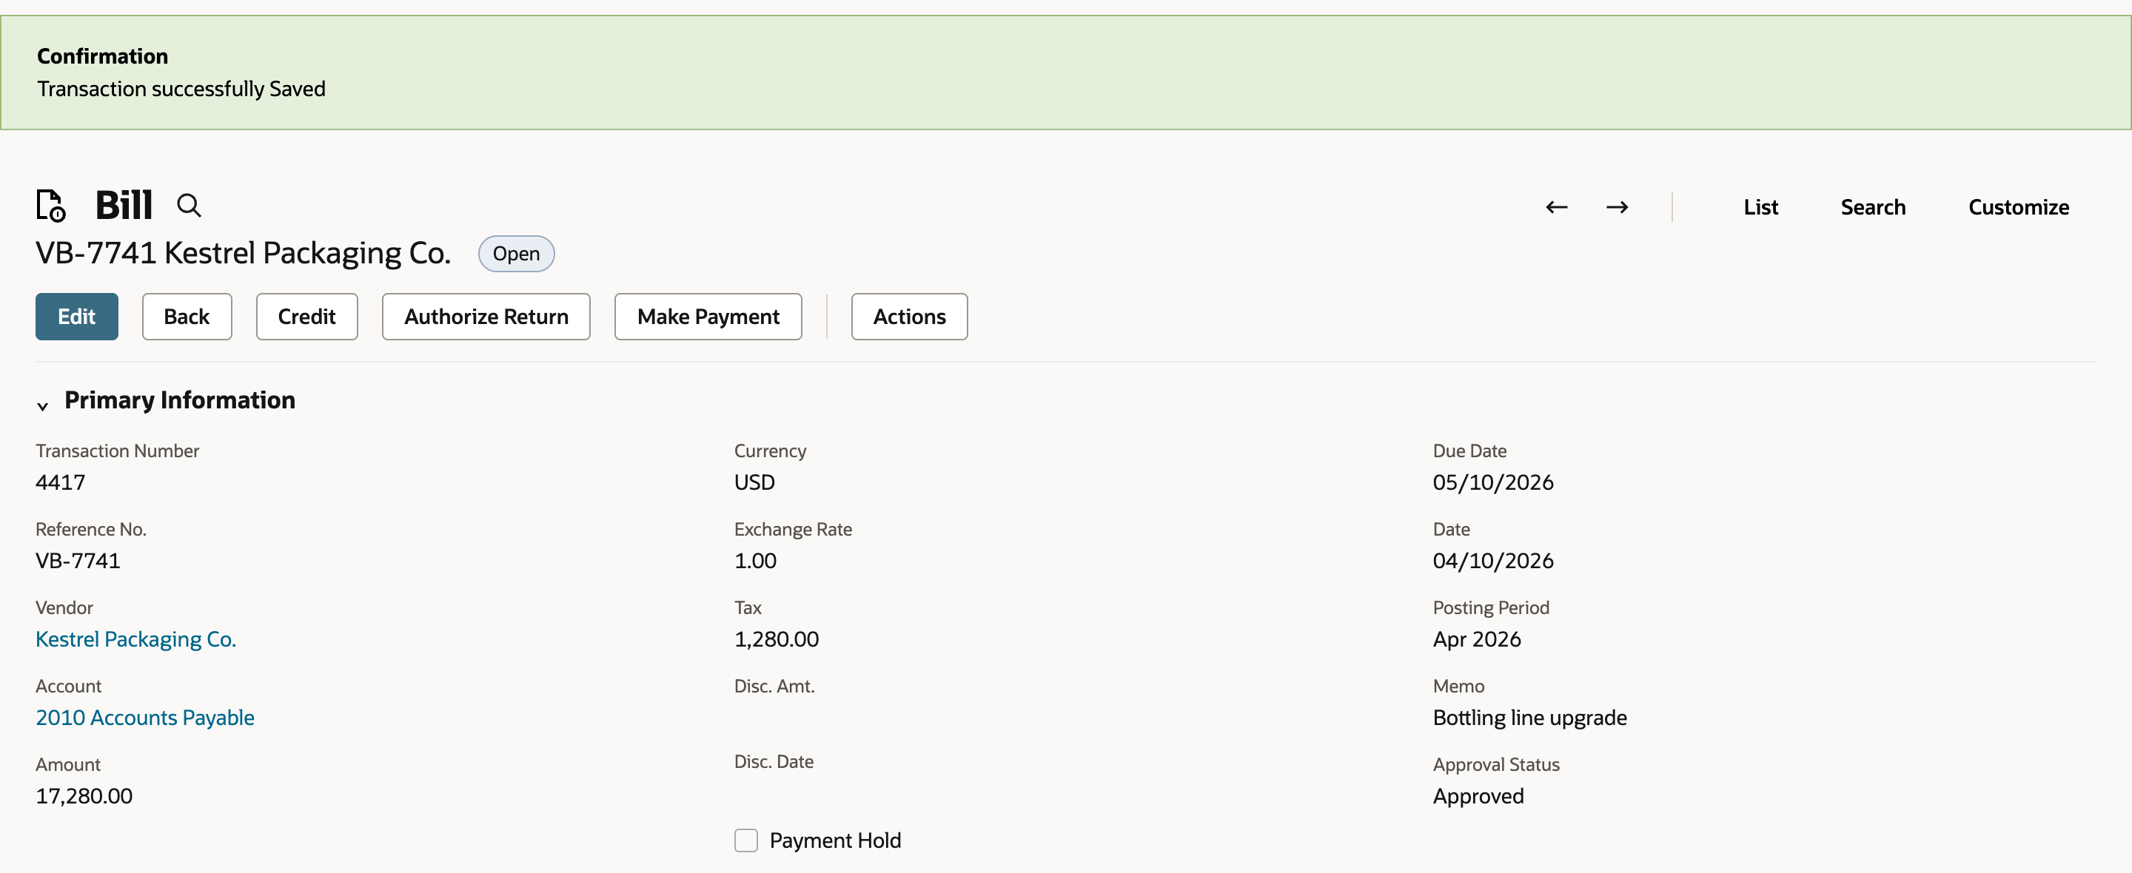The width and height of the screenshot is (2132, 873).
Task: Click the Disc. Date field label
Action: click(x=773, y=761)
